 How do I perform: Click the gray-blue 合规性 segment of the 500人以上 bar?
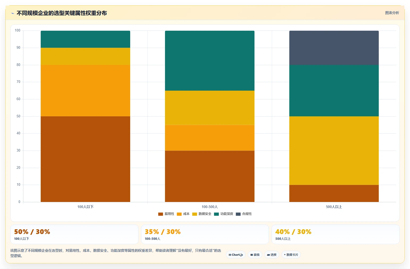click(334, 48)
